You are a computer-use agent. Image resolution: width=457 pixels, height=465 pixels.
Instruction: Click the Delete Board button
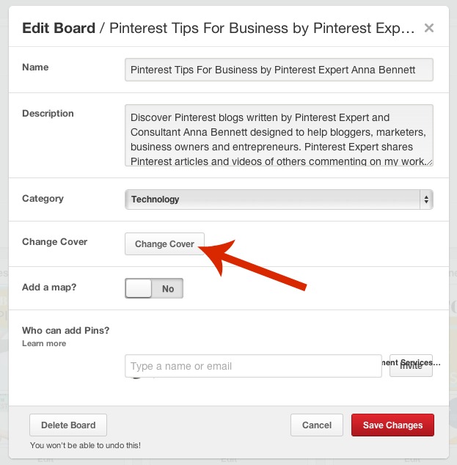(x=68, y=425)
